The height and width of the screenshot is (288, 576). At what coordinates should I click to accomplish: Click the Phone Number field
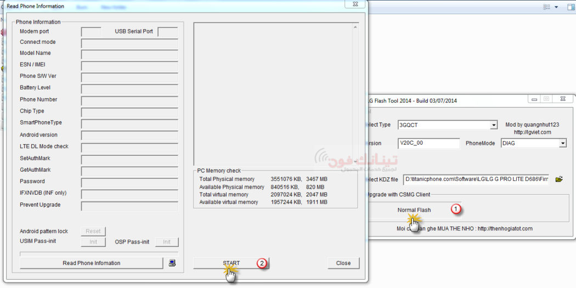click(x=129, y=101)
